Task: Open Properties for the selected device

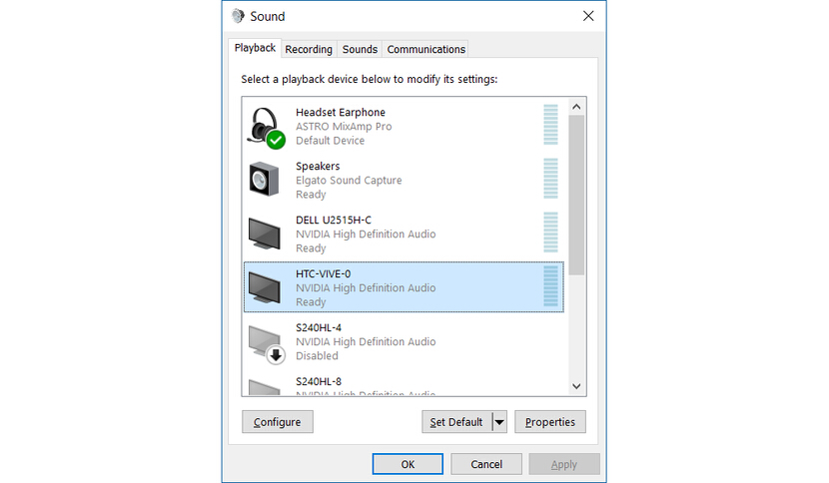Action: coord(550,422)
